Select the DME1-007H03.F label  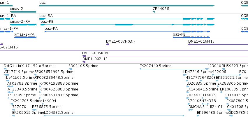pyautogui.click(x=121, y=41)
